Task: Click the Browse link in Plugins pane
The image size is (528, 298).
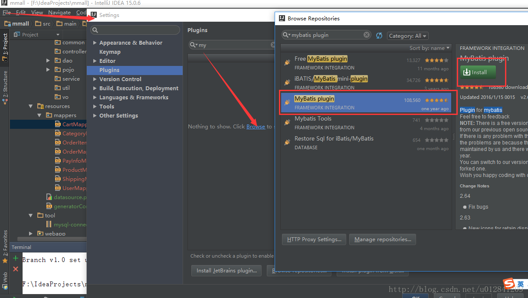Action: tap(256, 127)
